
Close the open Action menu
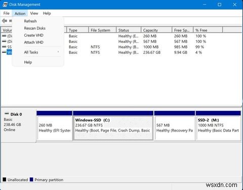click(20, 14)
